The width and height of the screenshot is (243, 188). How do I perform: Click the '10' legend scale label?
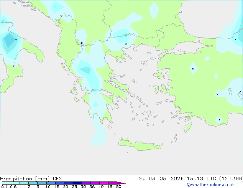(48, 186)
